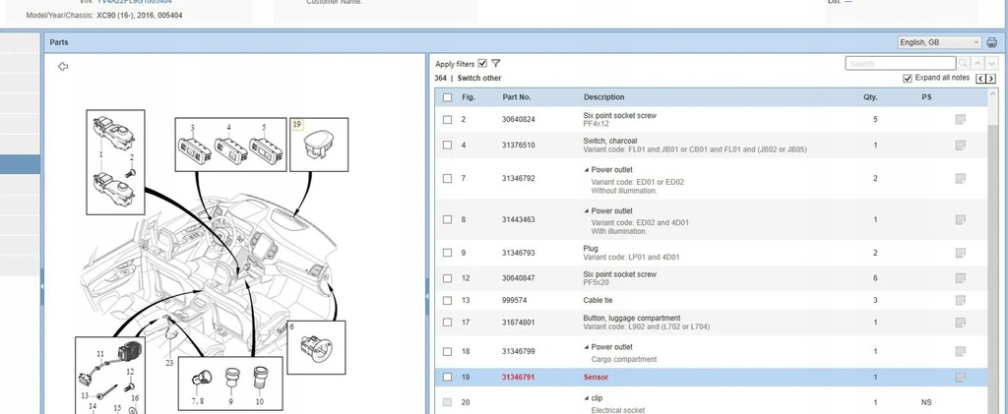1008x414 pixels.
Task: Go to next illustration page arrow
Action: tap(991, 79)
